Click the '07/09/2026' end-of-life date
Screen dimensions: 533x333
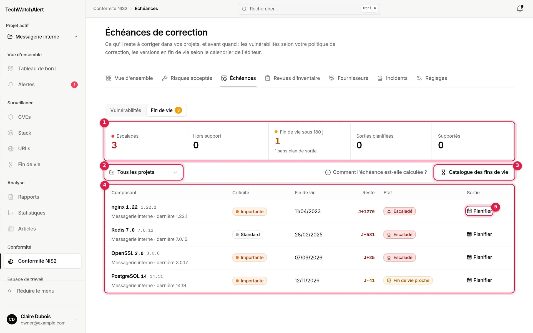coord(308,258)
